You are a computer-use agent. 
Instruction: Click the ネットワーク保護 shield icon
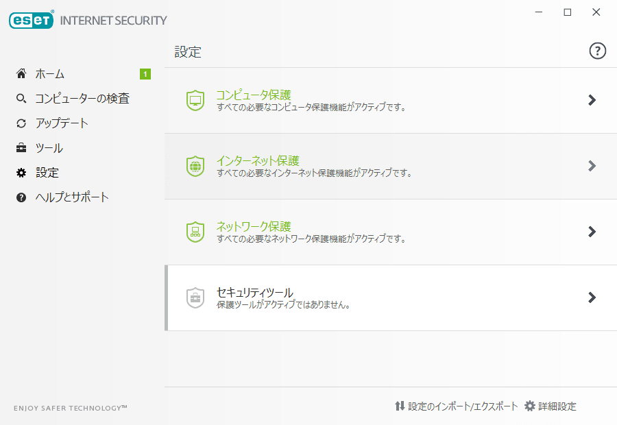tap(195, 232)
